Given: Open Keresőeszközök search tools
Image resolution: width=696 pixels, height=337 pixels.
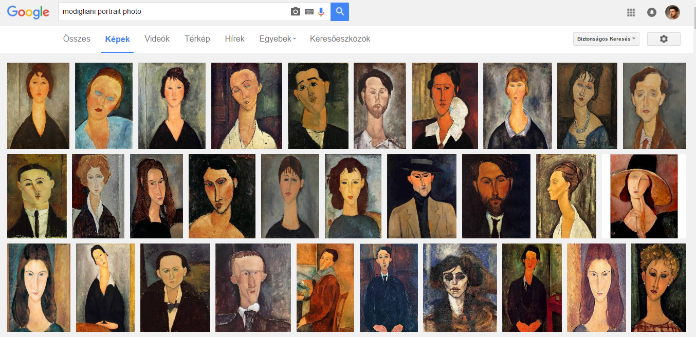Looking at the screenshot, I should coord(340,39).
